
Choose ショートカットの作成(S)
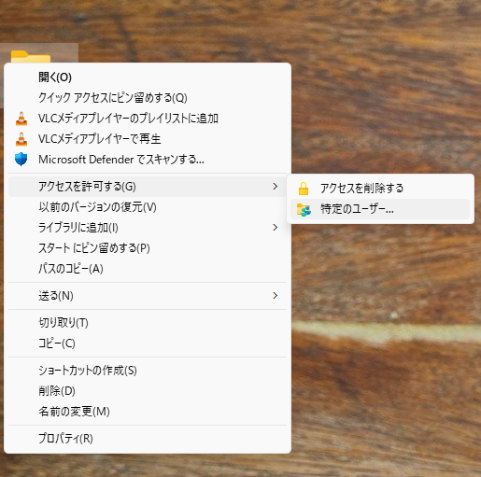pyautogui.click(x=148, y=371)
